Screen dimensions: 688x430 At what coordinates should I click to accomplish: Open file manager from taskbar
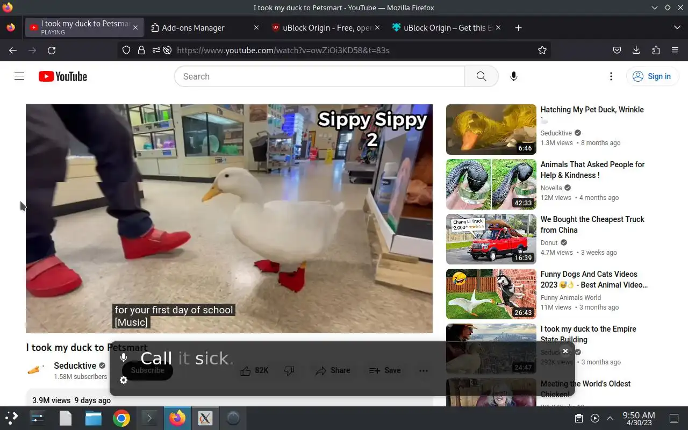[x=93, y=418]
